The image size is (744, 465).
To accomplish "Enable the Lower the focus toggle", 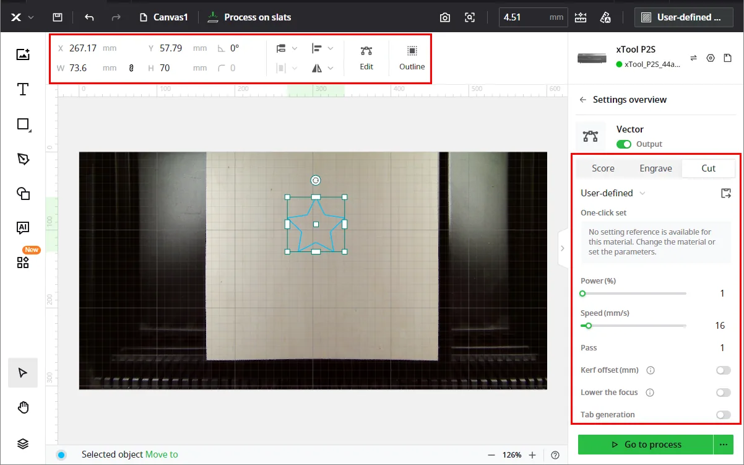I will point(723,393).
